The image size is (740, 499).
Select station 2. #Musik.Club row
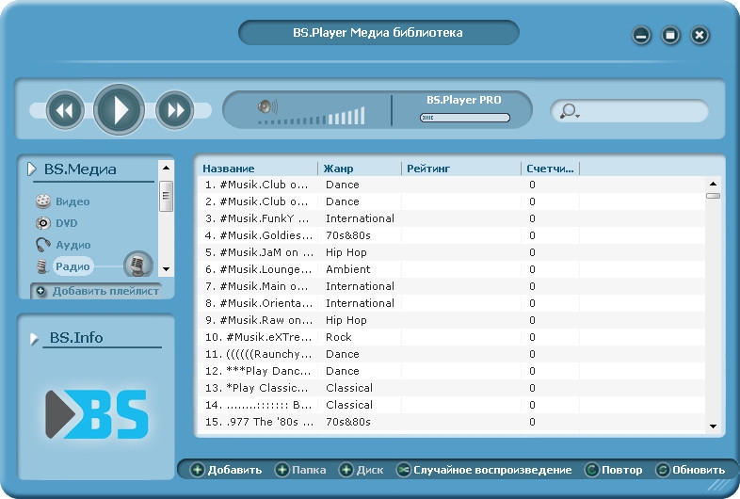[x=452, y=201]
